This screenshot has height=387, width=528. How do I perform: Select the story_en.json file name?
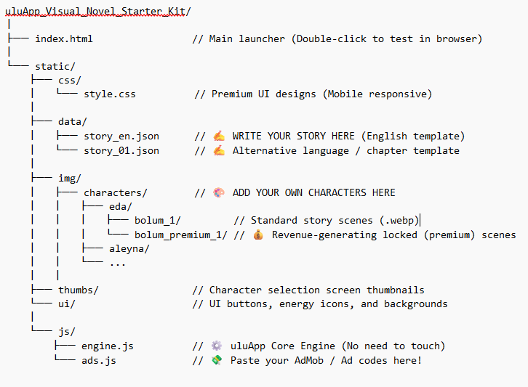click(x=121, y=137)
